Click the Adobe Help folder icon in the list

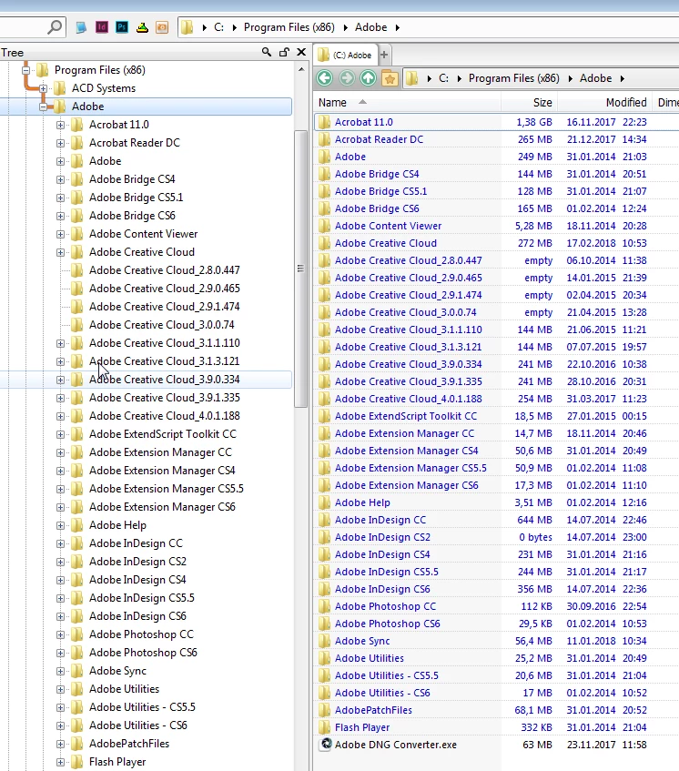pyautogui.click(x=324, y=502)
